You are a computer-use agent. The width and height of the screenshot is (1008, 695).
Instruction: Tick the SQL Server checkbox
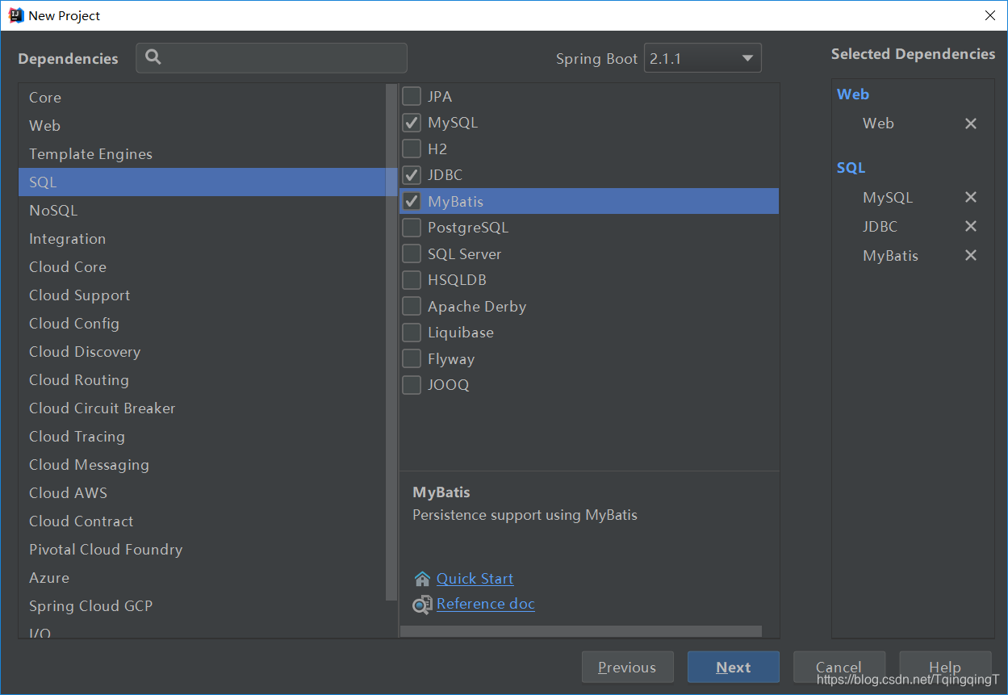pos(412,253)
